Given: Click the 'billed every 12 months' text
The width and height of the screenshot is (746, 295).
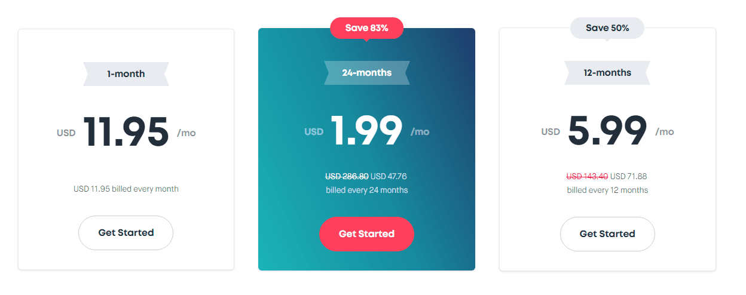Looking at the screenshot, I should (x=607, y=190).
